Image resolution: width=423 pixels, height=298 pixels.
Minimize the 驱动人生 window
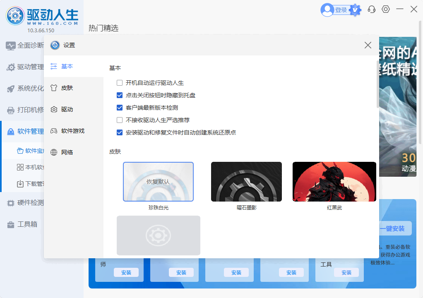400,9
